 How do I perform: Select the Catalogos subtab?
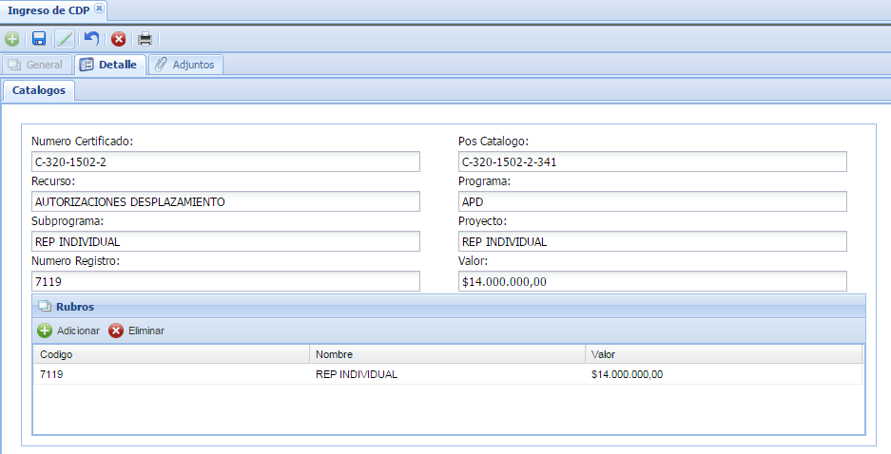coord(39,91)
